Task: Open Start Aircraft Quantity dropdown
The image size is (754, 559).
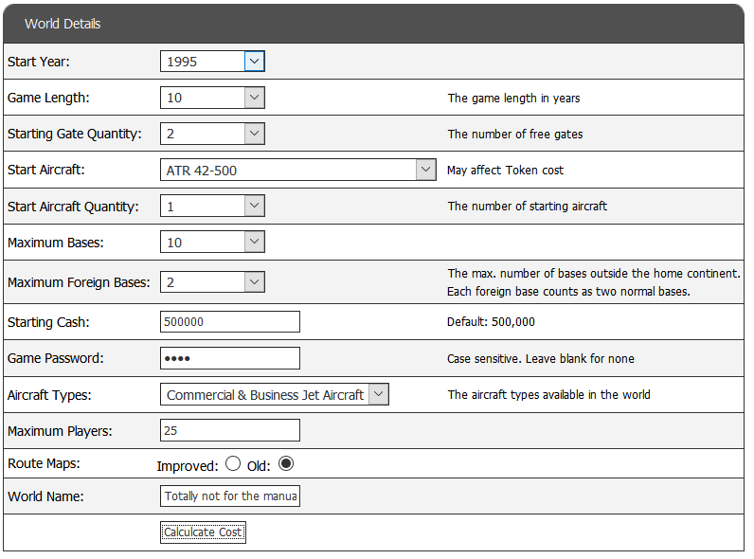Action: 212,206
